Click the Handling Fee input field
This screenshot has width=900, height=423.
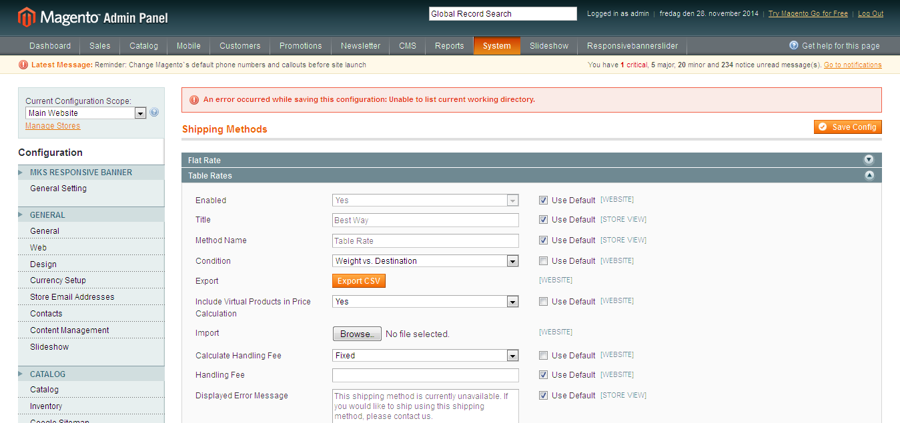click(x=426, y=375)
